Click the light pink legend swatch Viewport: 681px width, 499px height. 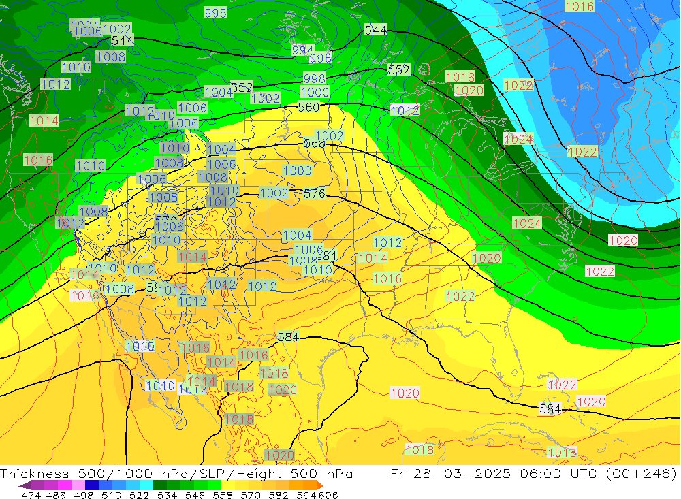point(78,485)
